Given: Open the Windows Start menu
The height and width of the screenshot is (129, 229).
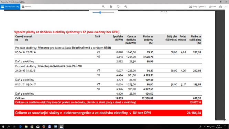Looking at the screenshot, I should point(3,127).
